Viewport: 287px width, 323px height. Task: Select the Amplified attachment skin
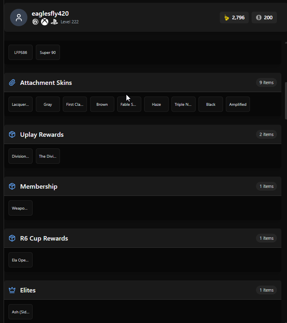coord(238,104)
